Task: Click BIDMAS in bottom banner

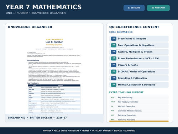Action: (118, 131)
